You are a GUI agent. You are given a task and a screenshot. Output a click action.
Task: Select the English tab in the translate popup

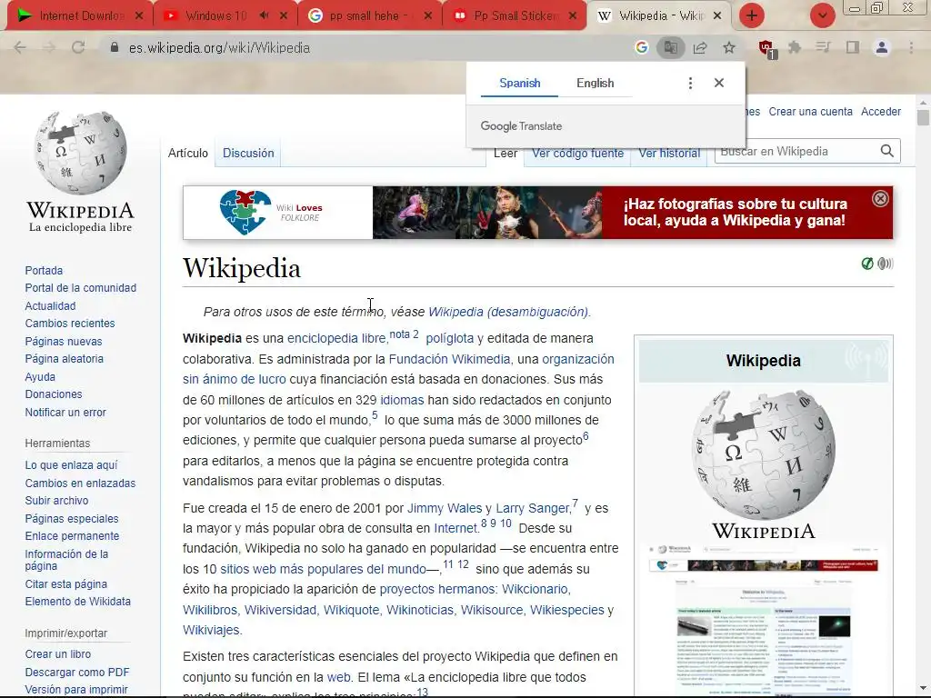[595, 83]
